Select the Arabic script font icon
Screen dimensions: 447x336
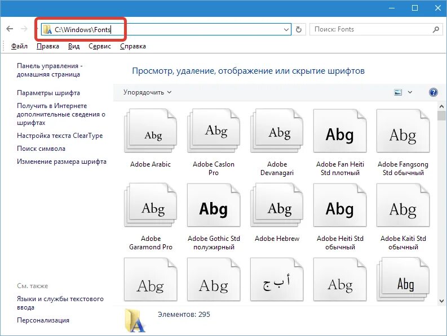coord(277,279)
